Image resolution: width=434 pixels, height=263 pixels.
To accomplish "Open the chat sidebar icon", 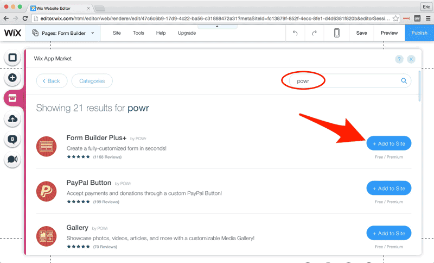I will [x=12, y=159].
